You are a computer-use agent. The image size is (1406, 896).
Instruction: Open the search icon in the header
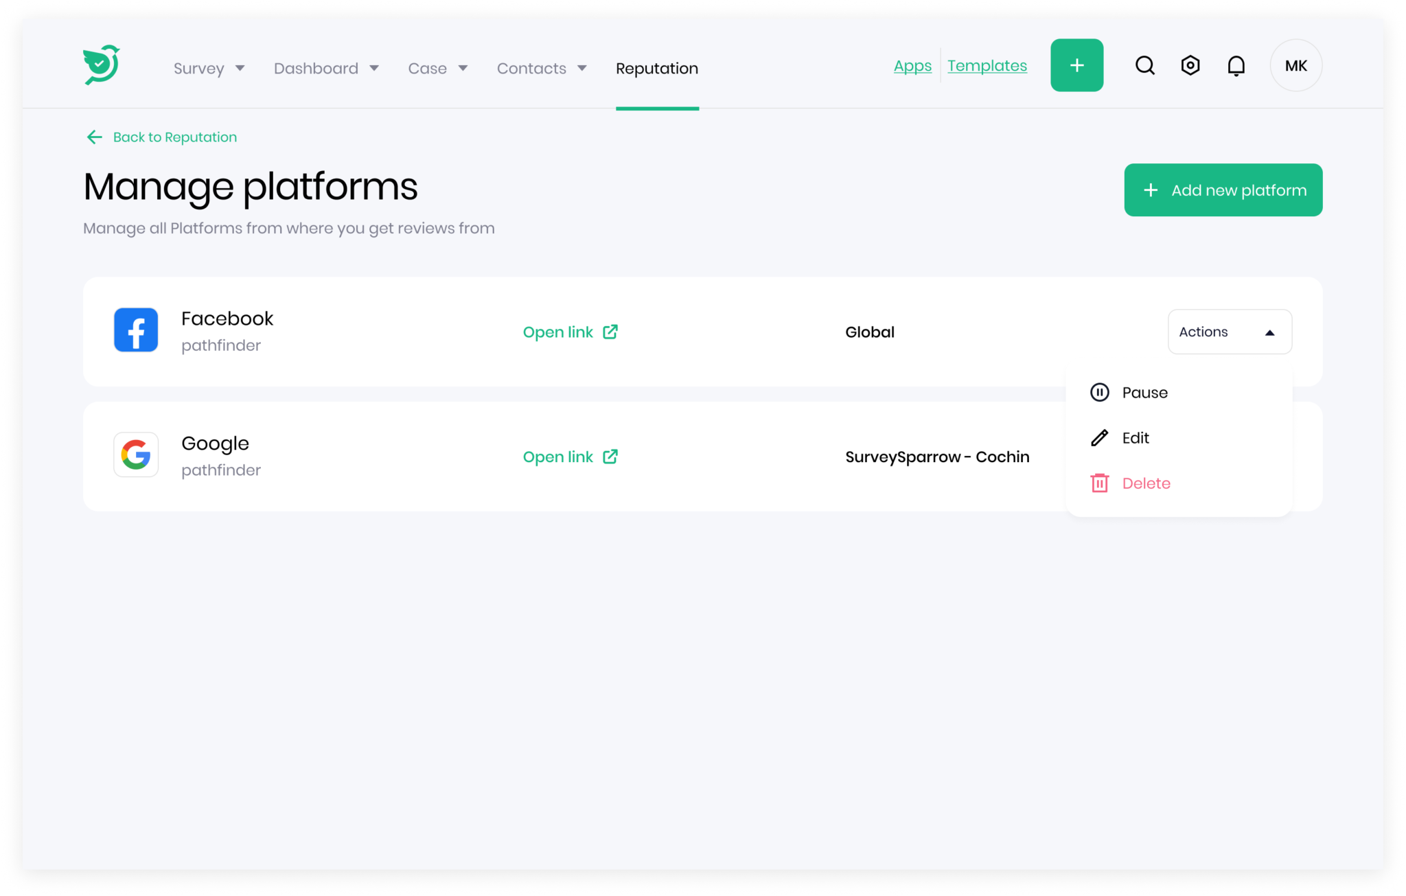[x=1145, y=65]
